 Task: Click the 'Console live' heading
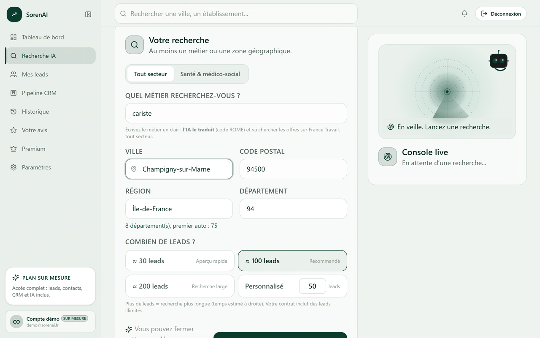[425, 152]
